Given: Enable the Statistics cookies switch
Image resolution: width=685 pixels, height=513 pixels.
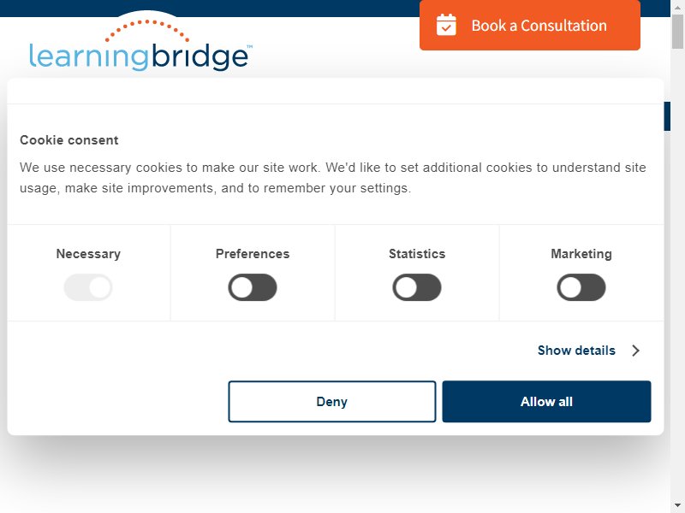Looking at the screenshot, I should 417,287.
